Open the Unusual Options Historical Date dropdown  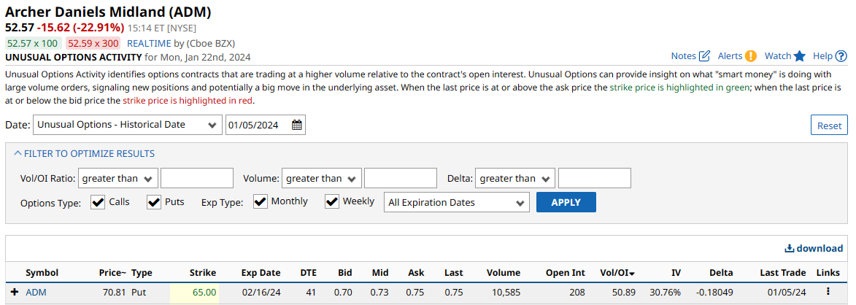click(x=128, y=125)
